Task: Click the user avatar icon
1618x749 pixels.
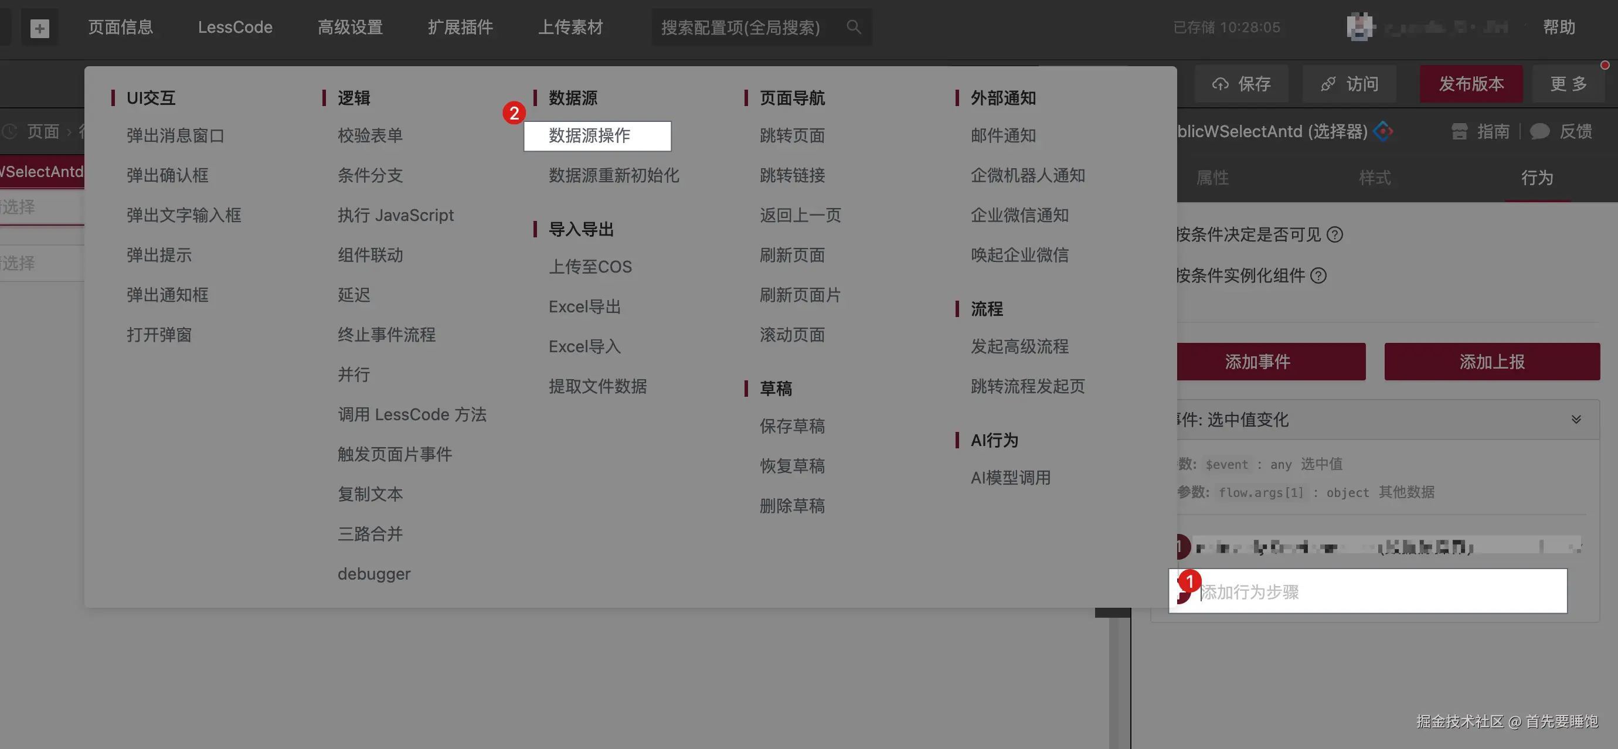Action: [1360, 27]
